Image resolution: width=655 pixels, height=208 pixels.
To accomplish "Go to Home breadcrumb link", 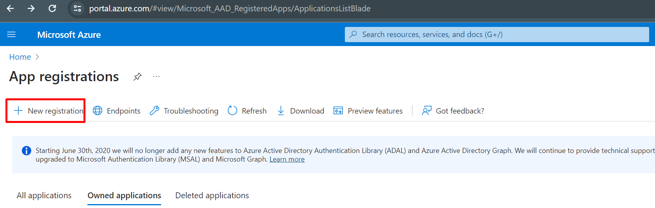I will click(x=20, y=57).
